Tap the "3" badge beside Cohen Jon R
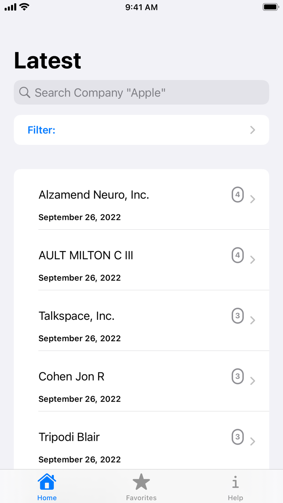The width and height of the screenshot is (283, 503). click(238, 376)
